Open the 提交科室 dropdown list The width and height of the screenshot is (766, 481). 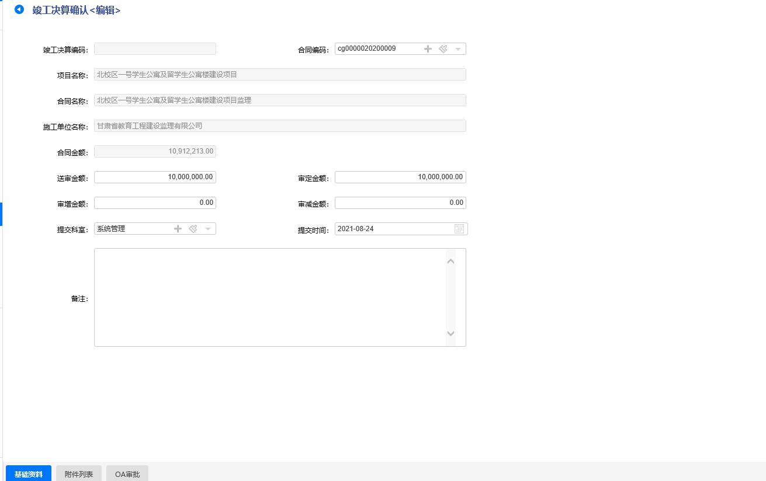pos(208,229)
